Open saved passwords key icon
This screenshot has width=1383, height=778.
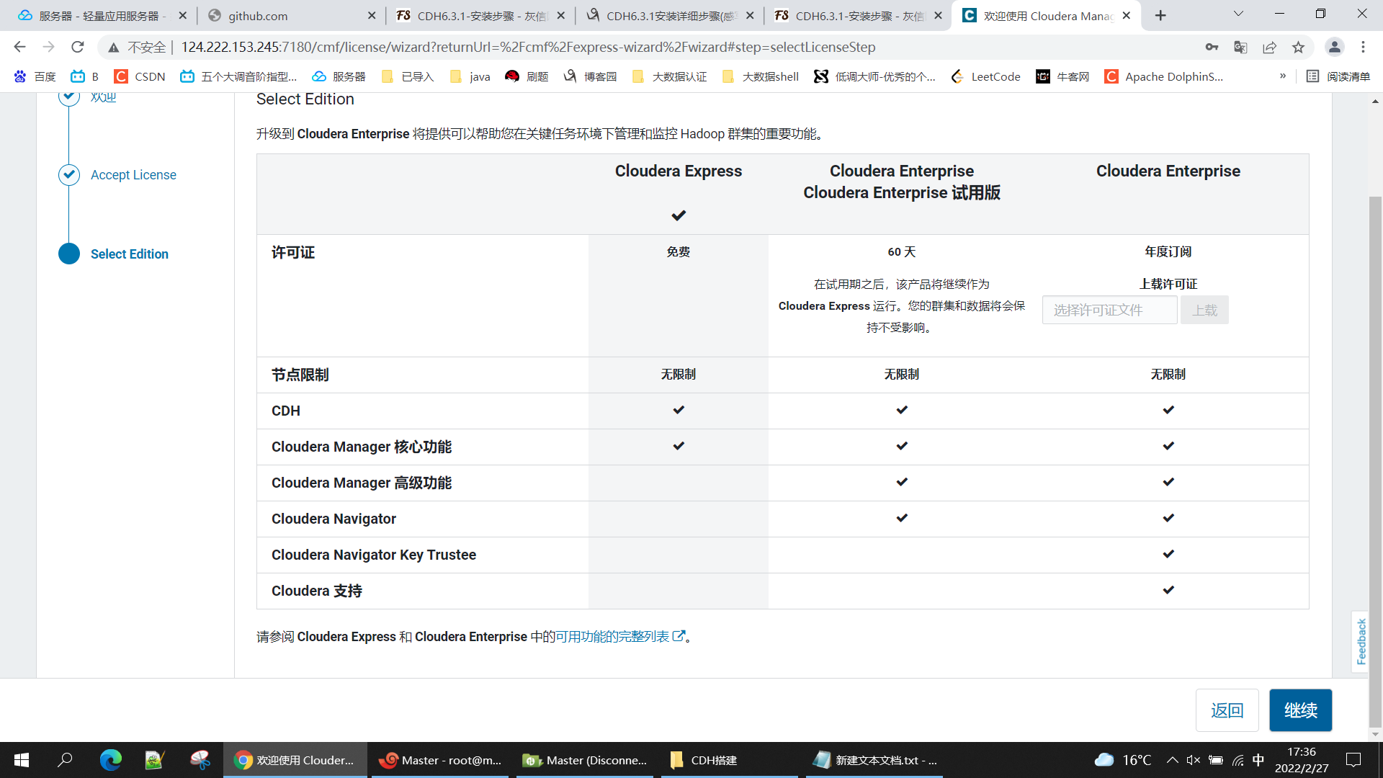coord(1212,47)
